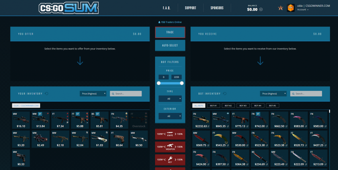Select your $5.88 StatTrak rifle

[80, 120]
